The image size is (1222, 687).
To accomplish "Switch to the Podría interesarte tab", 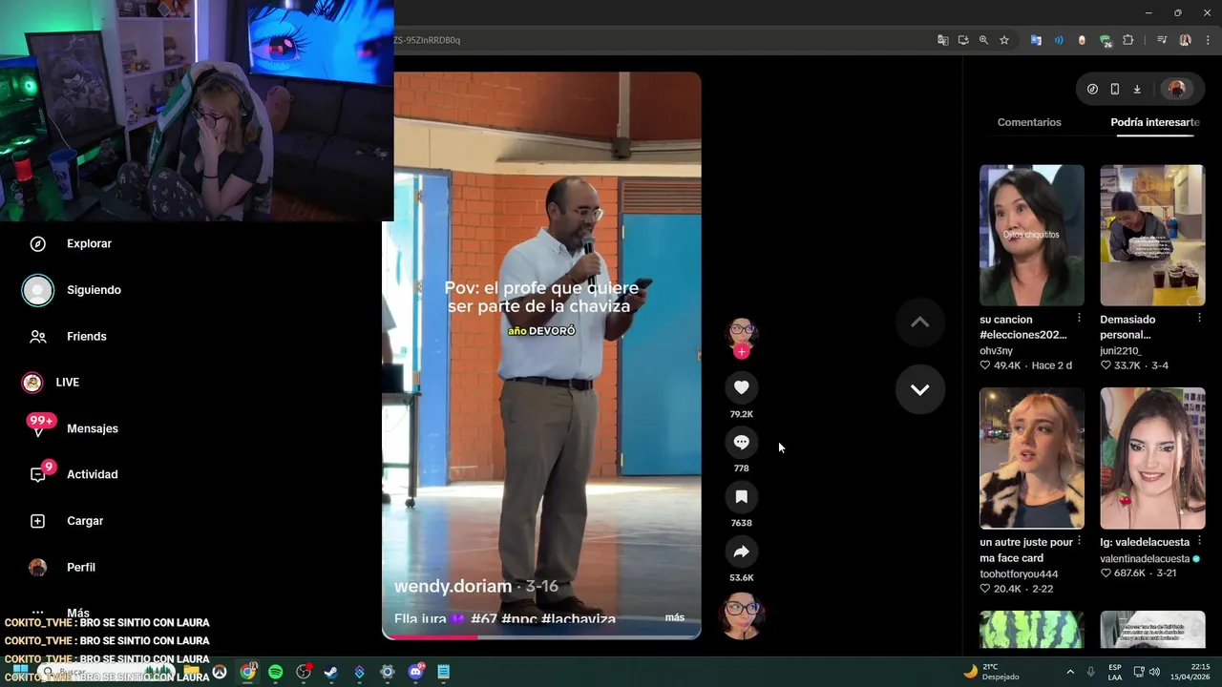I will click(1154, 122).
